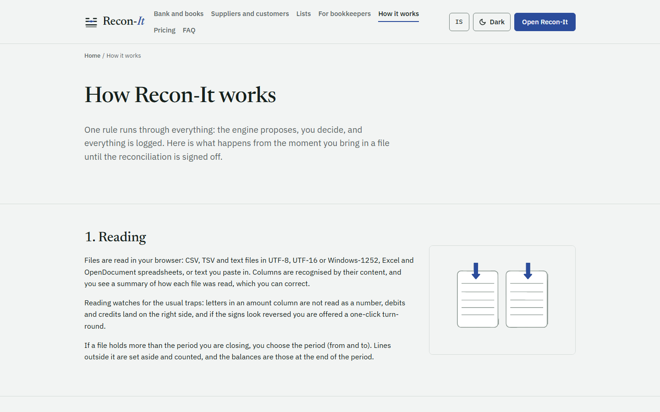Click the paragraph starting 'If a file holds'

(237, 351)
